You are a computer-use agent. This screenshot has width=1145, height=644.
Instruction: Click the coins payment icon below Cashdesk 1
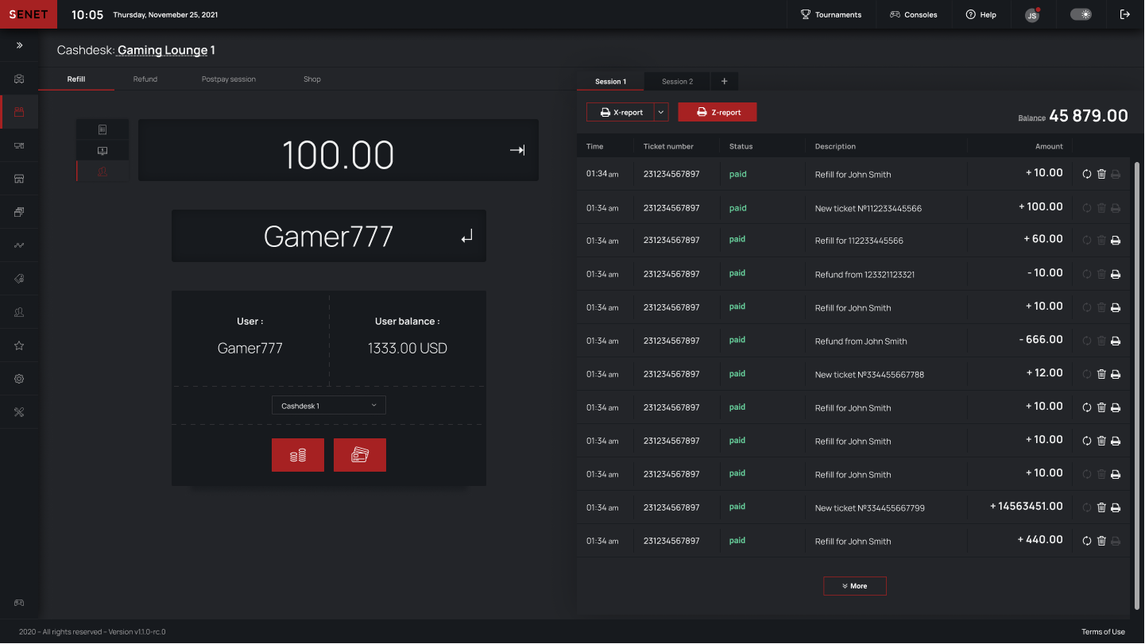(x=298, y=454)
